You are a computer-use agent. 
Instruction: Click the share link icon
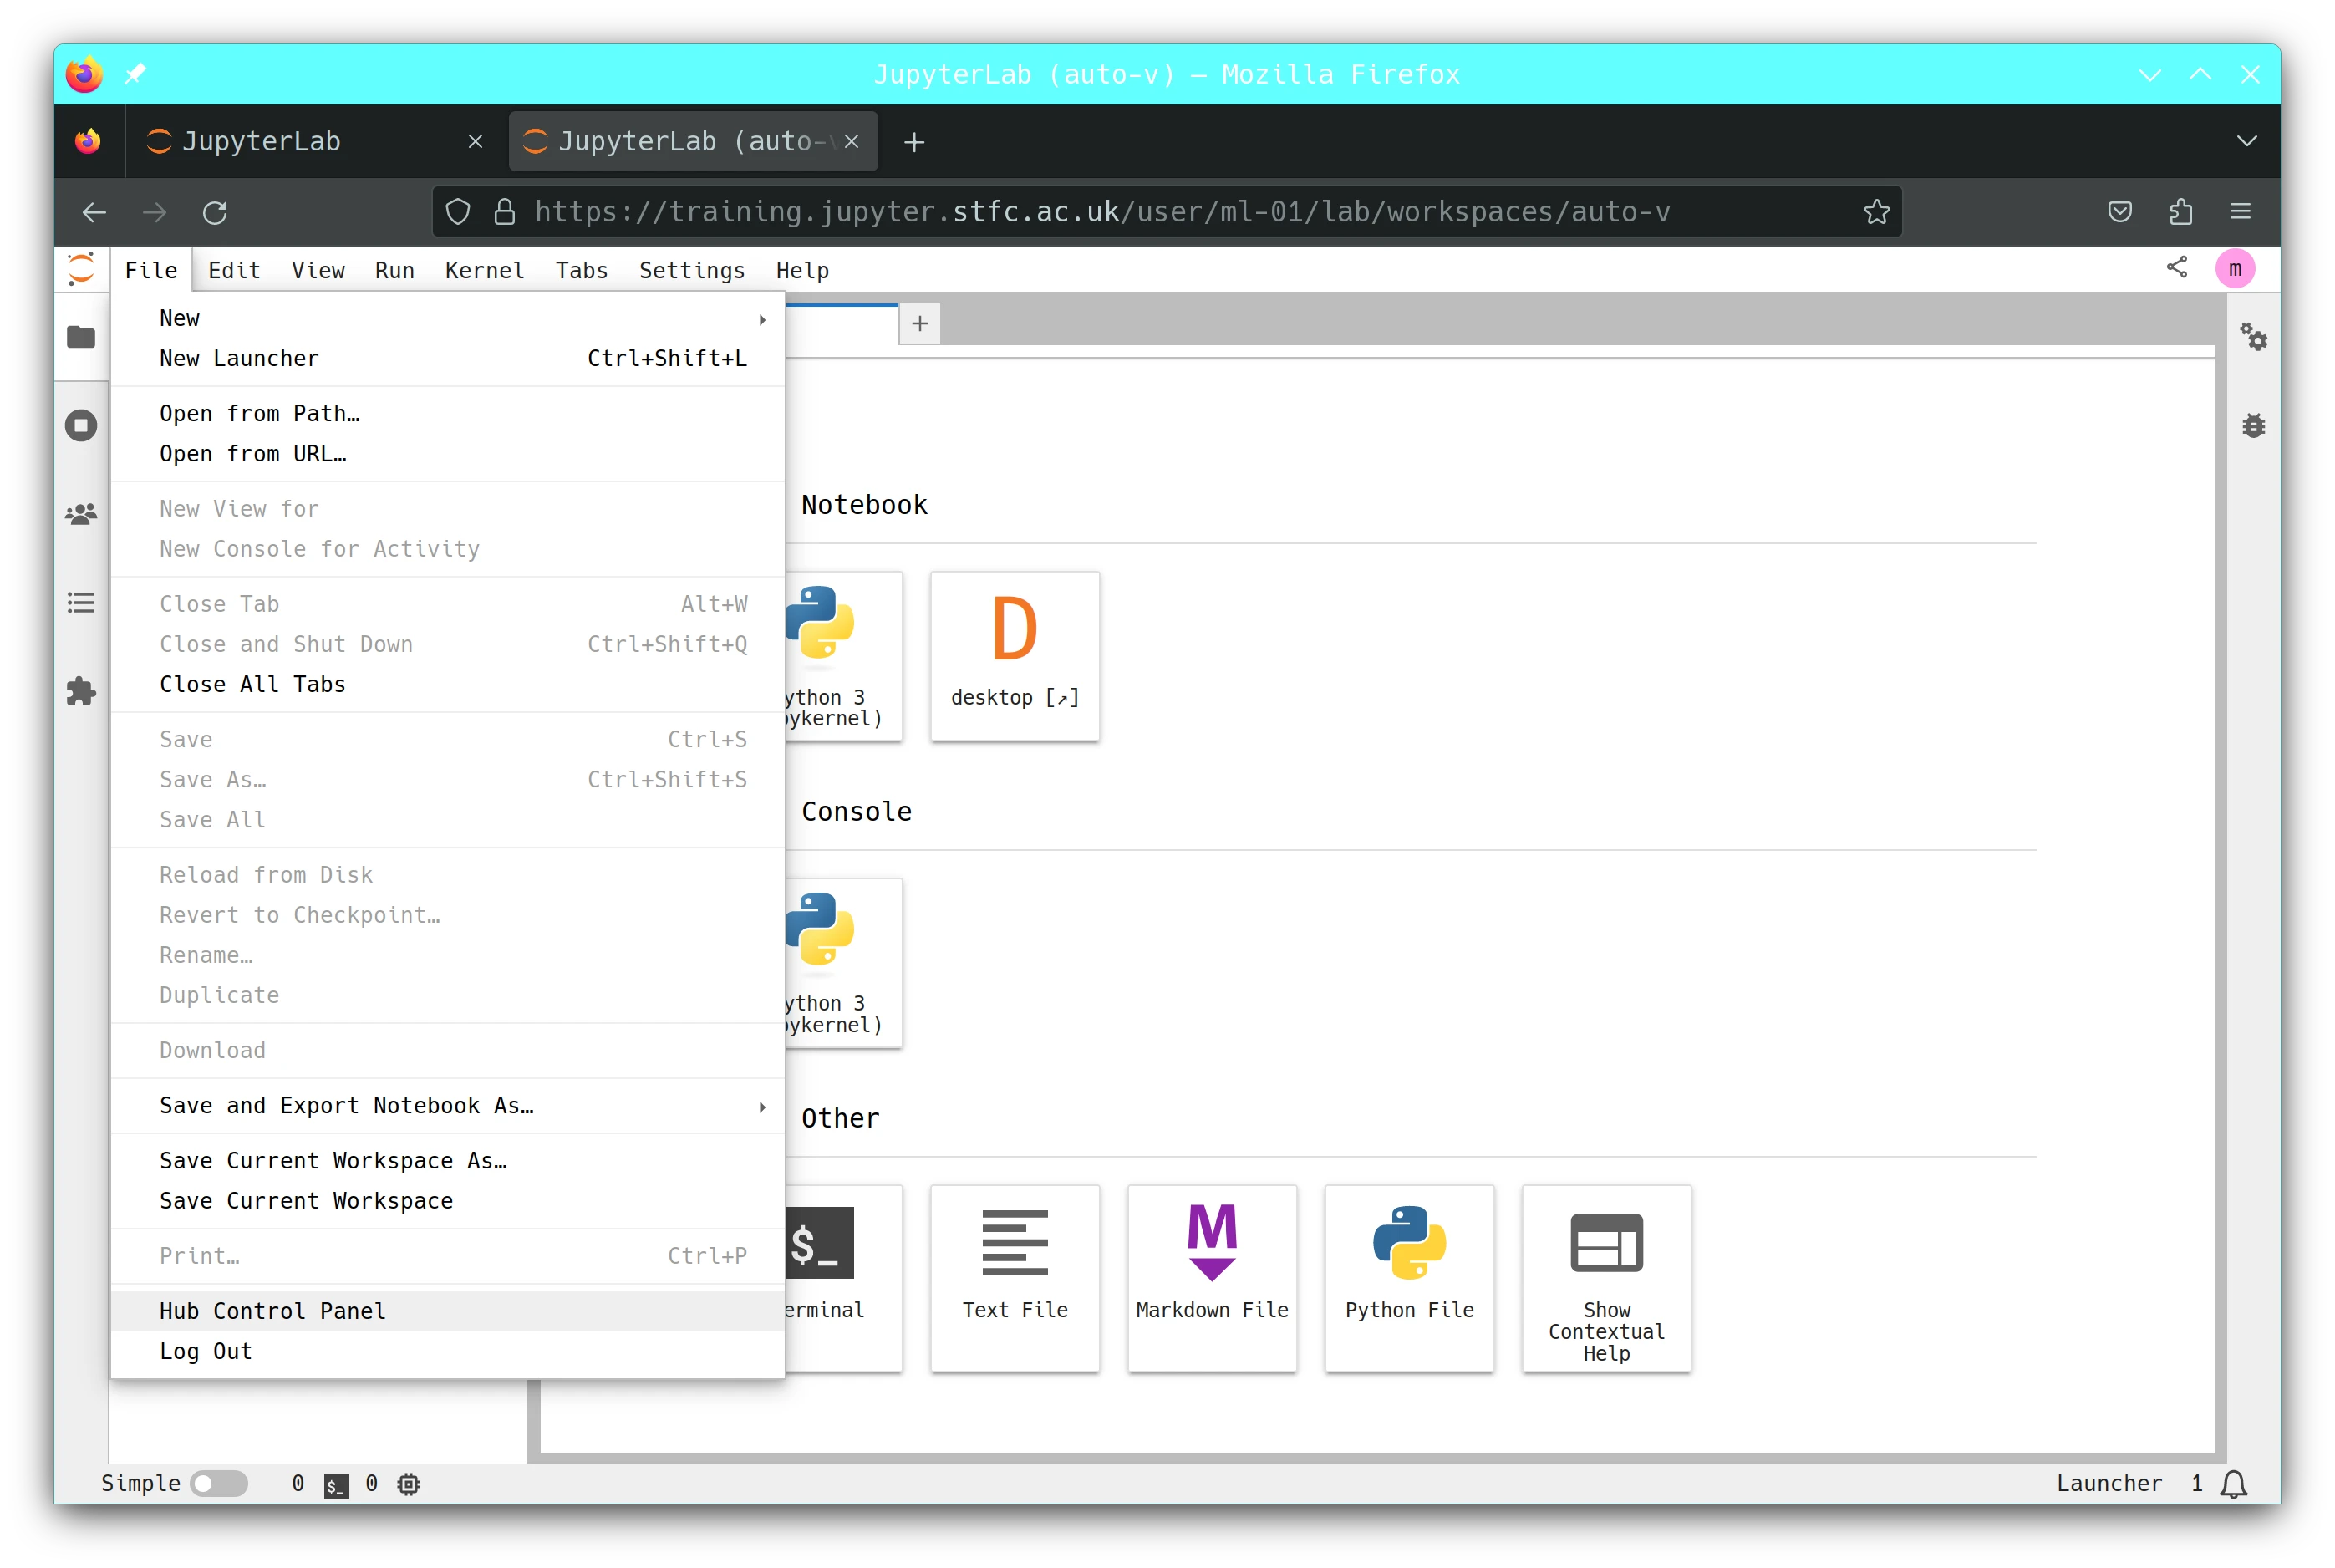click(x=2176, y=268)
